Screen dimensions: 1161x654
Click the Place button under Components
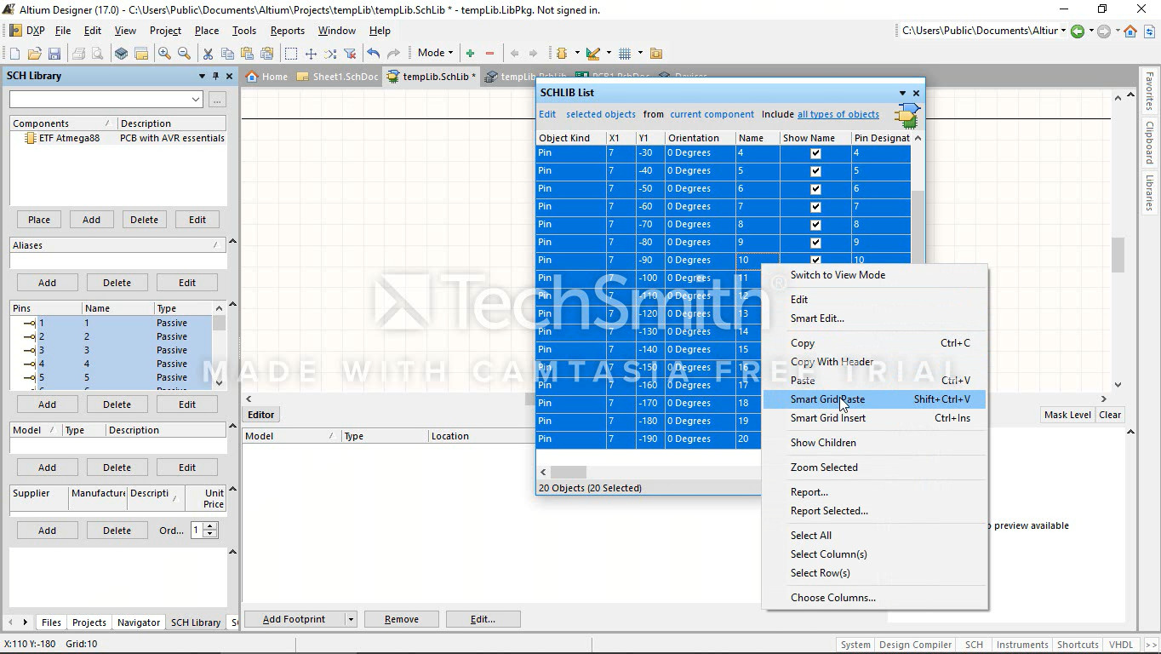pyautogui.click(x=39, y=220)
